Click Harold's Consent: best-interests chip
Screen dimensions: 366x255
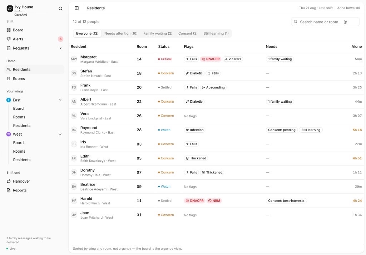tap(286, 201)
